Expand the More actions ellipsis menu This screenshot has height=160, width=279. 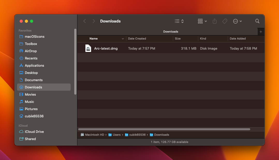[237, 21]
